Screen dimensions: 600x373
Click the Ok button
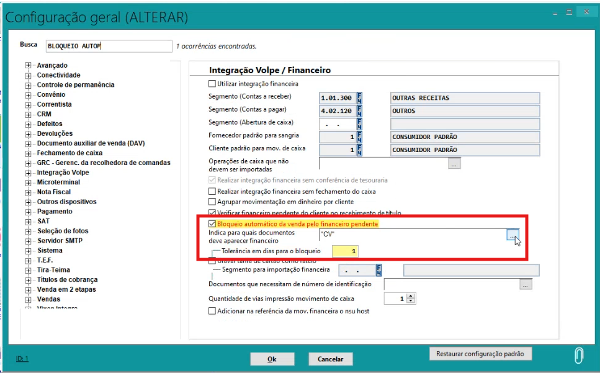pos(272,359)
